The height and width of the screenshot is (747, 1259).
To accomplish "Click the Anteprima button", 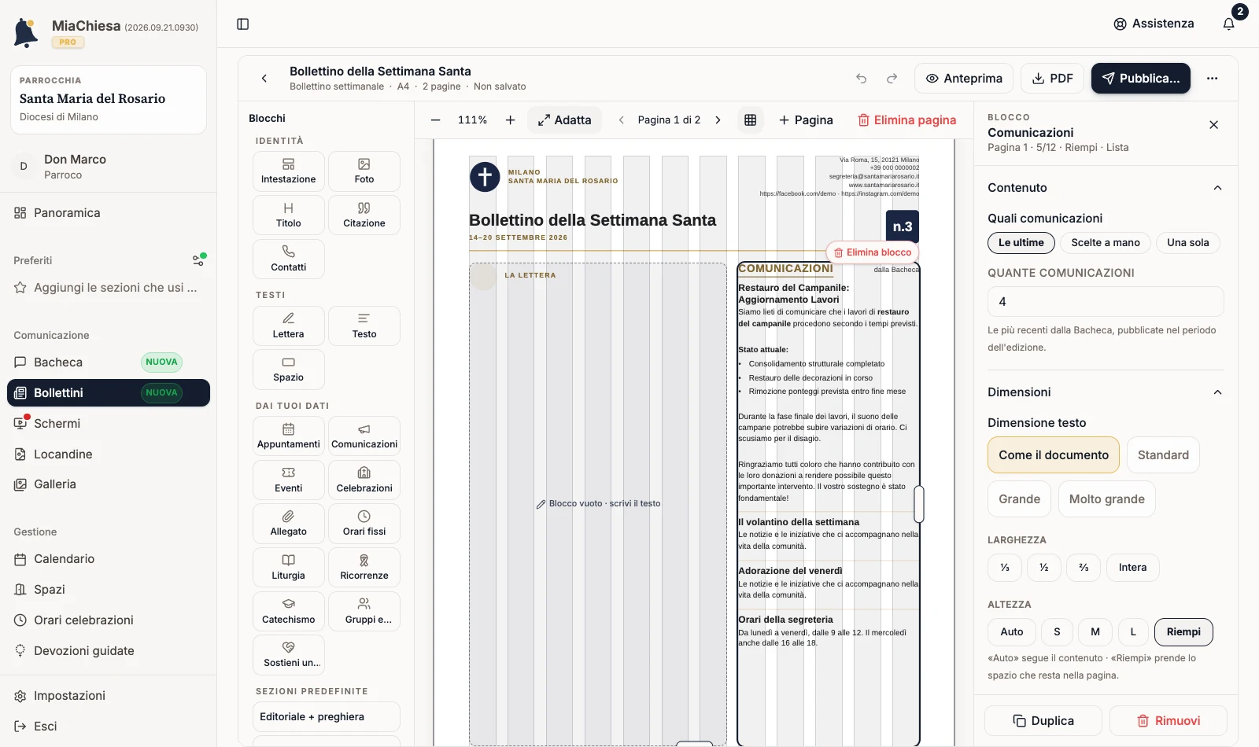I will click(964, 79).
